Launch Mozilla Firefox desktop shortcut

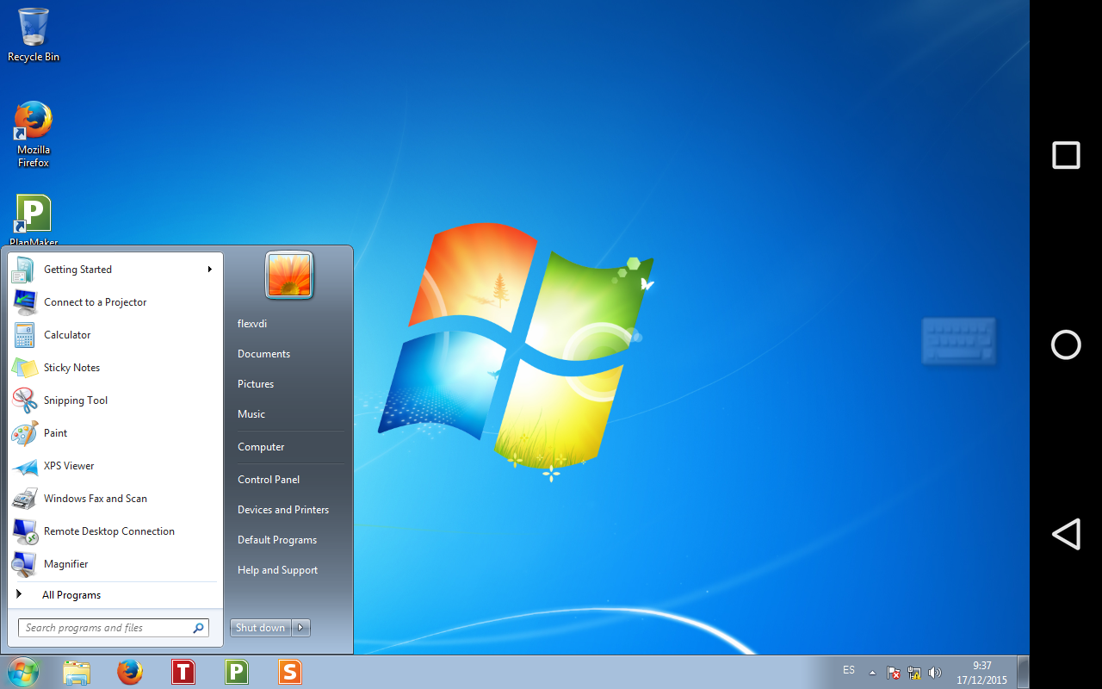point(33,134)
